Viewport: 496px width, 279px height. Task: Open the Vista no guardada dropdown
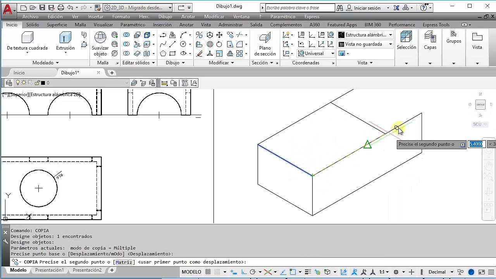[x=365, y=44]
